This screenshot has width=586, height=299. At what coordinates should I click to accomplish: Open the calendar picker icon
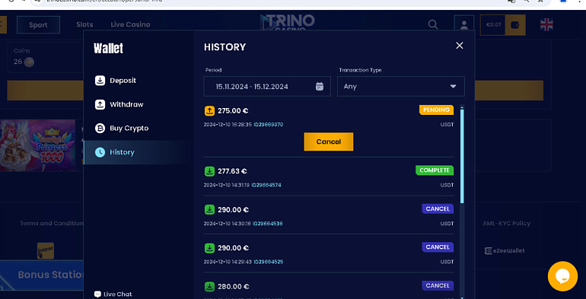pyautogui.click(x=320, y=86)
